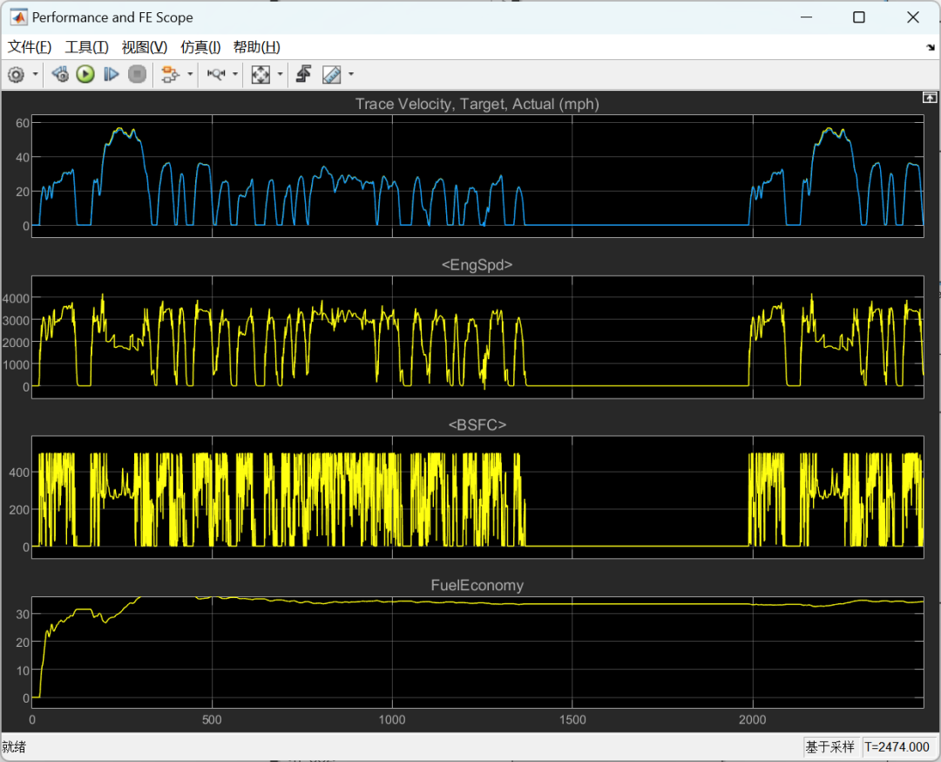Open the zoom mode dropdown arrow

pyautogui.click(x=235, y=74)
